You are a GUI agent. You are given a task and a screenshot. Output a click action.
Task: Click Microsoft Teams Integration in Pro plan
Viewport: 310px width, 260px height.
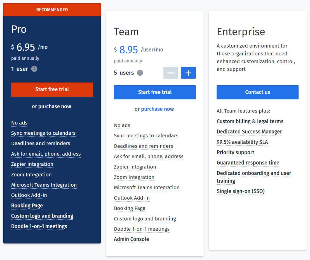(x=44, y=185)
